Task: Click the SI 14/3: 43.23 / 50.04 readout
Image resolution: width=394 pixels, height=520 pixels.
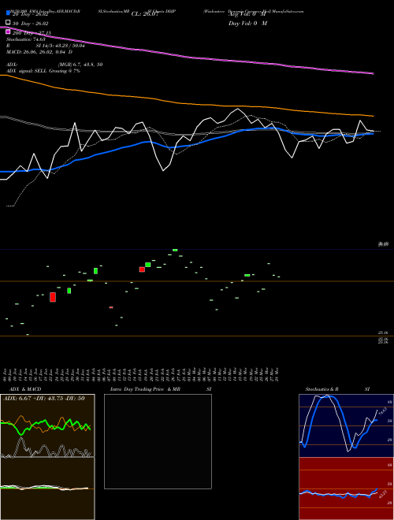Action: click(60, 46)
